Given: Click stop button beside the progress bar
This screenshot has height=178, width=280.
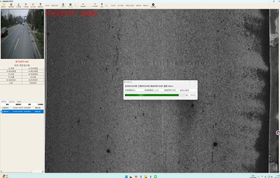Looking at the screenshot, I should tap(192, 95).
